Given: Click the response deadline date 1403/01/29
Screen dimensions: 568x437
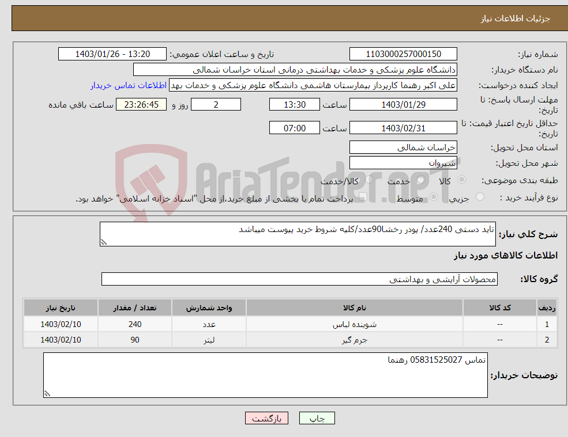Looking at the screenshot, I should [403, 105].
